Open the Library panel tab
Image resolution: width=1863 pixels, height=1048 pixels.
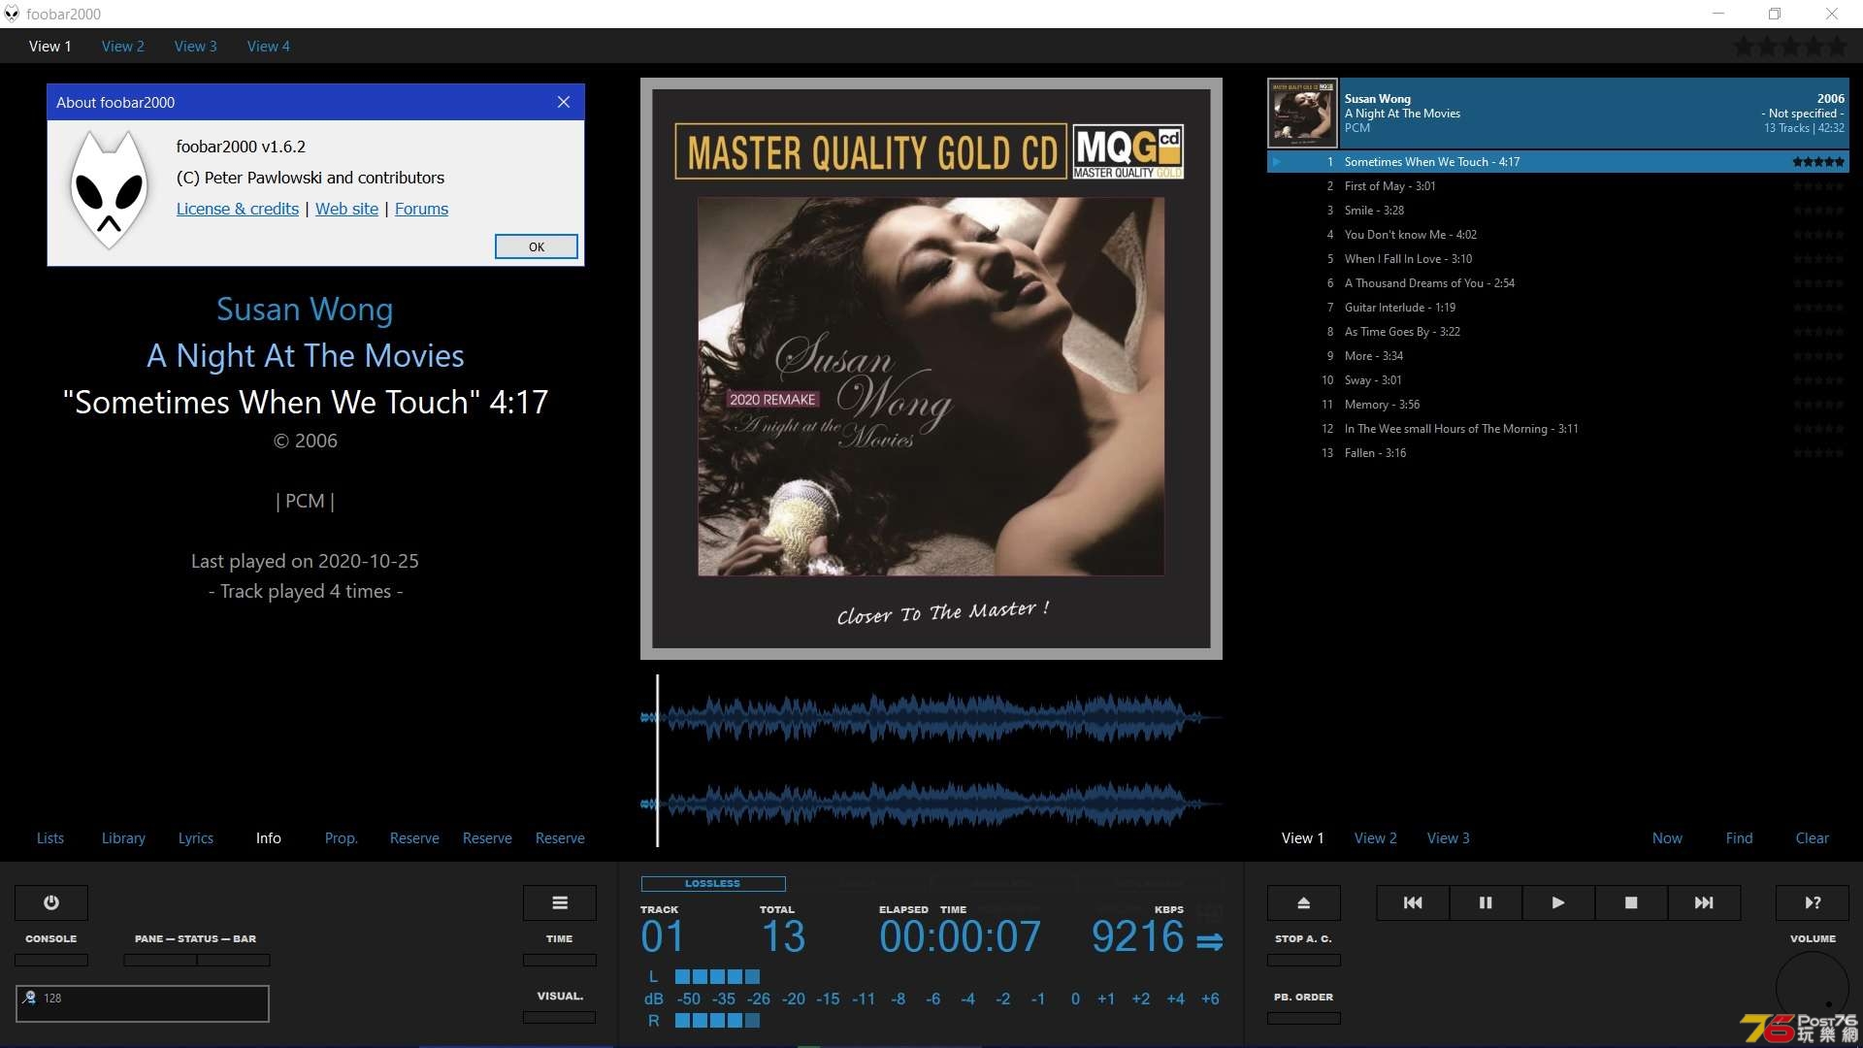coord(123,838)
